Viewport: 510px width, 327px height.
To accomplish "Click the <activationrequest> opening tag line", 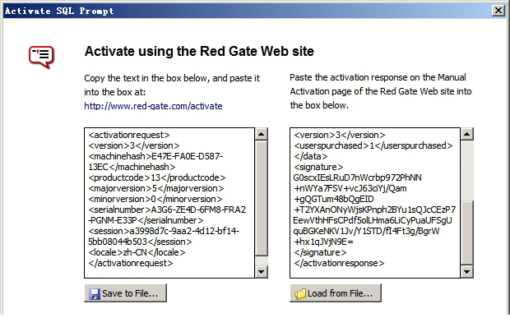I will pos(129,135).
